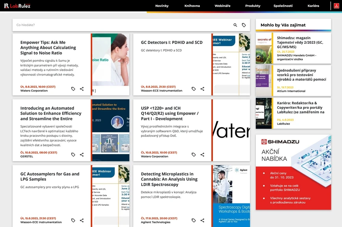Share the Empower Tips webinar card
The width and height of the screenshot is (342, 227).
coord(82,89)
